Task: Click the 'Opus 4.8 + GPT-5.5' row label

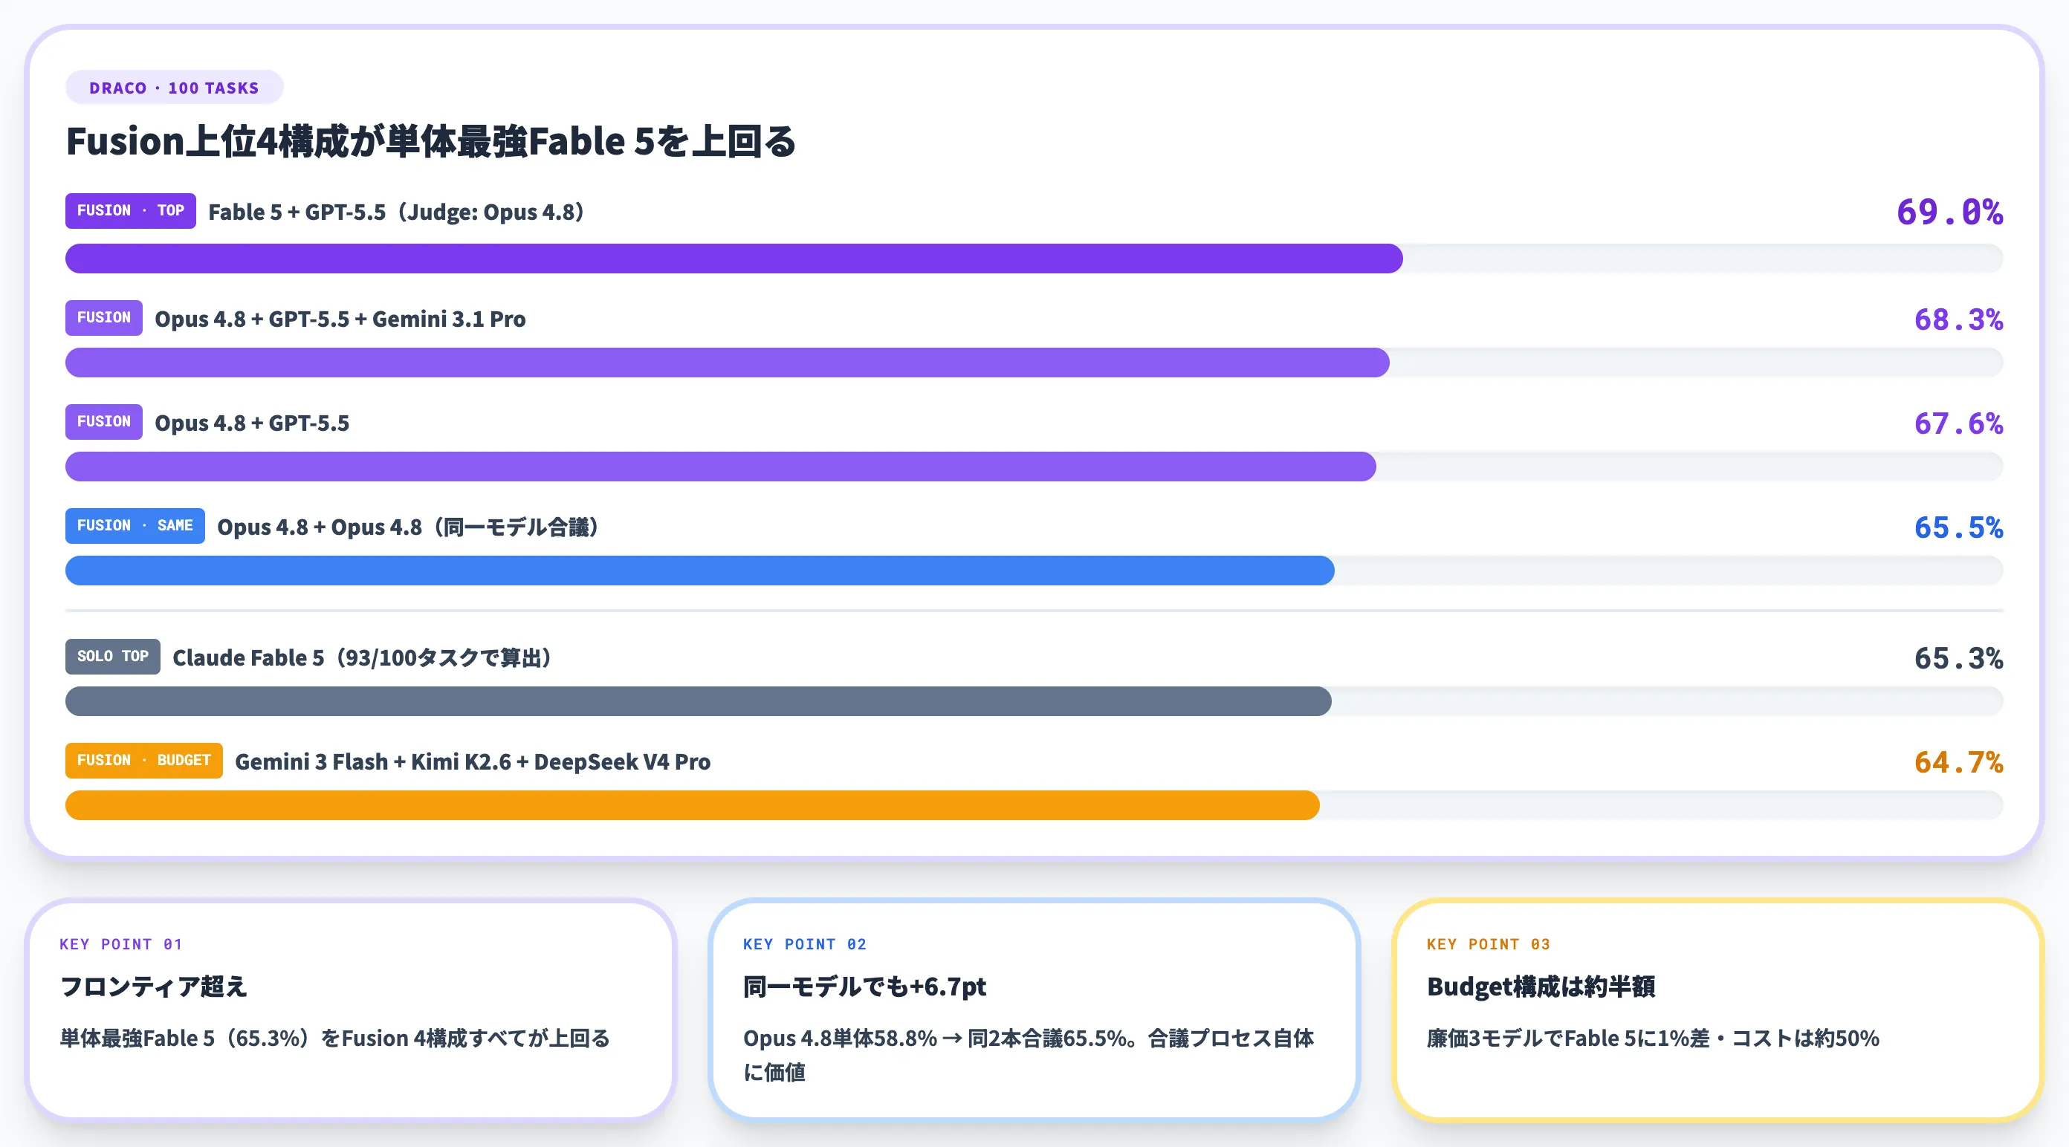Action: 252,423
